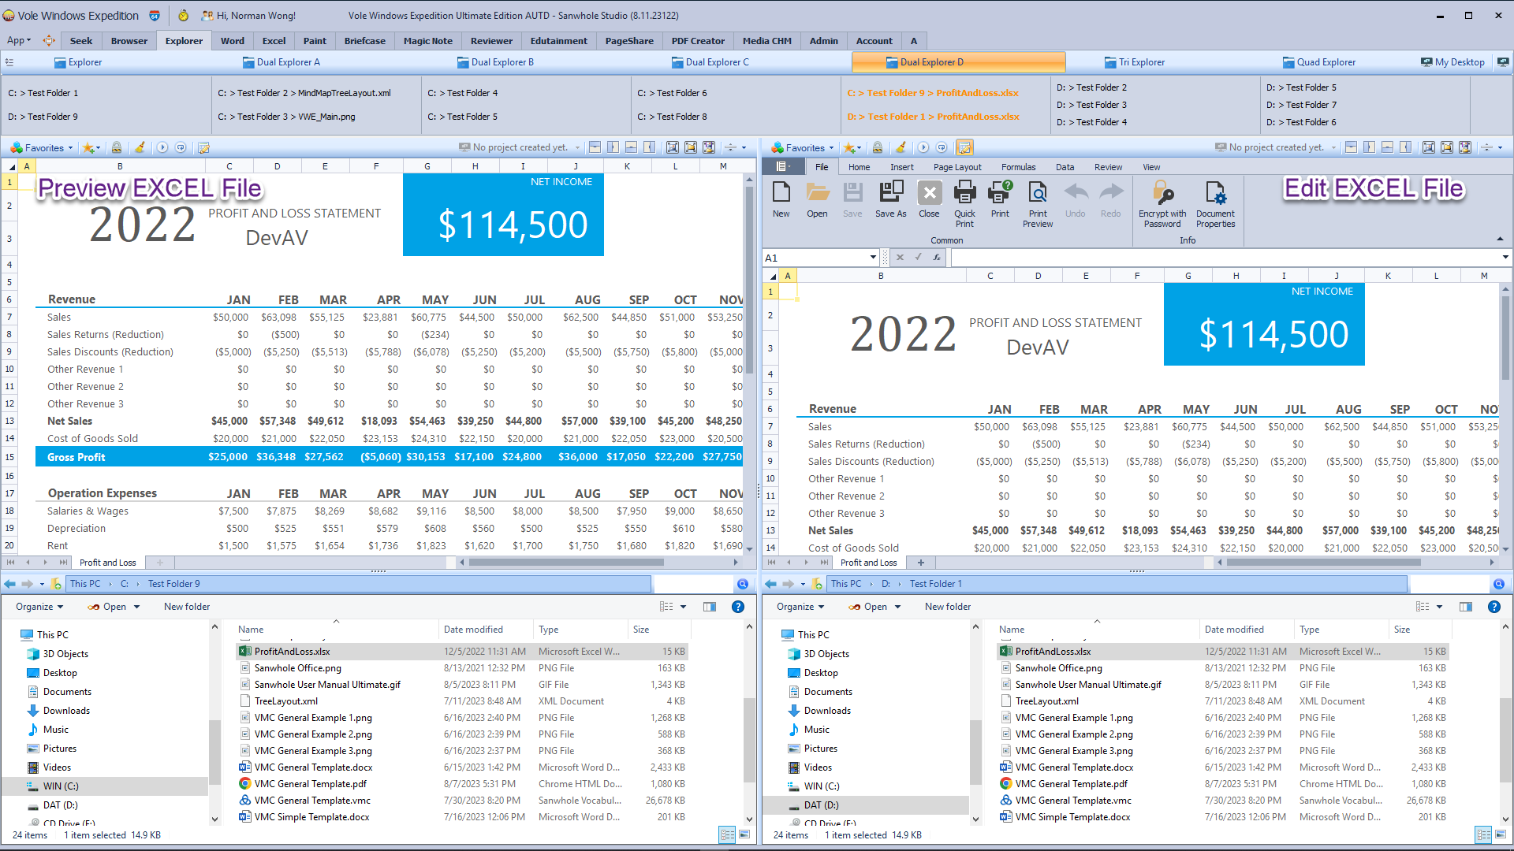1514x851 pixels.
Task: Add a new sheet with the plus tab
Action: [x=920, y=563]
